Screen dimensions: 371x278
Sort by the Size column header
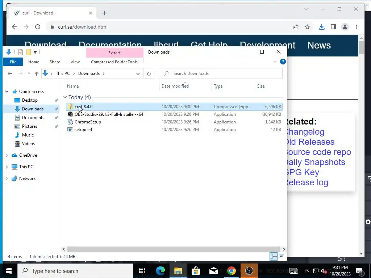(x=261, y=86)
